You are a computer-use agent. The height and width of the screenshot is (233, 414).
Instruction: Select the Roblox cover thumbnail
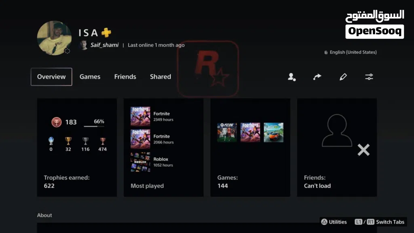pos(140,162)
